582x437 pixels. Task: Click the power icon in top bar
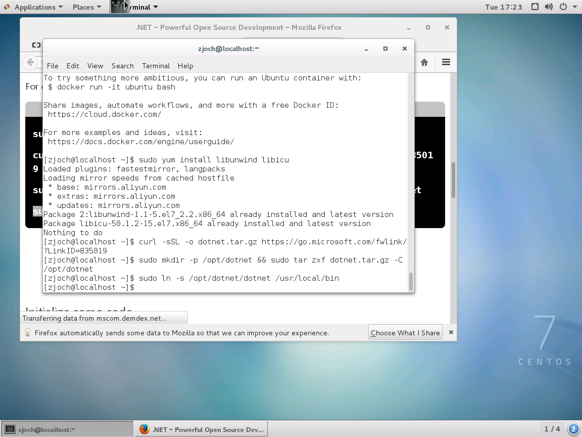[x=563, y=7]
